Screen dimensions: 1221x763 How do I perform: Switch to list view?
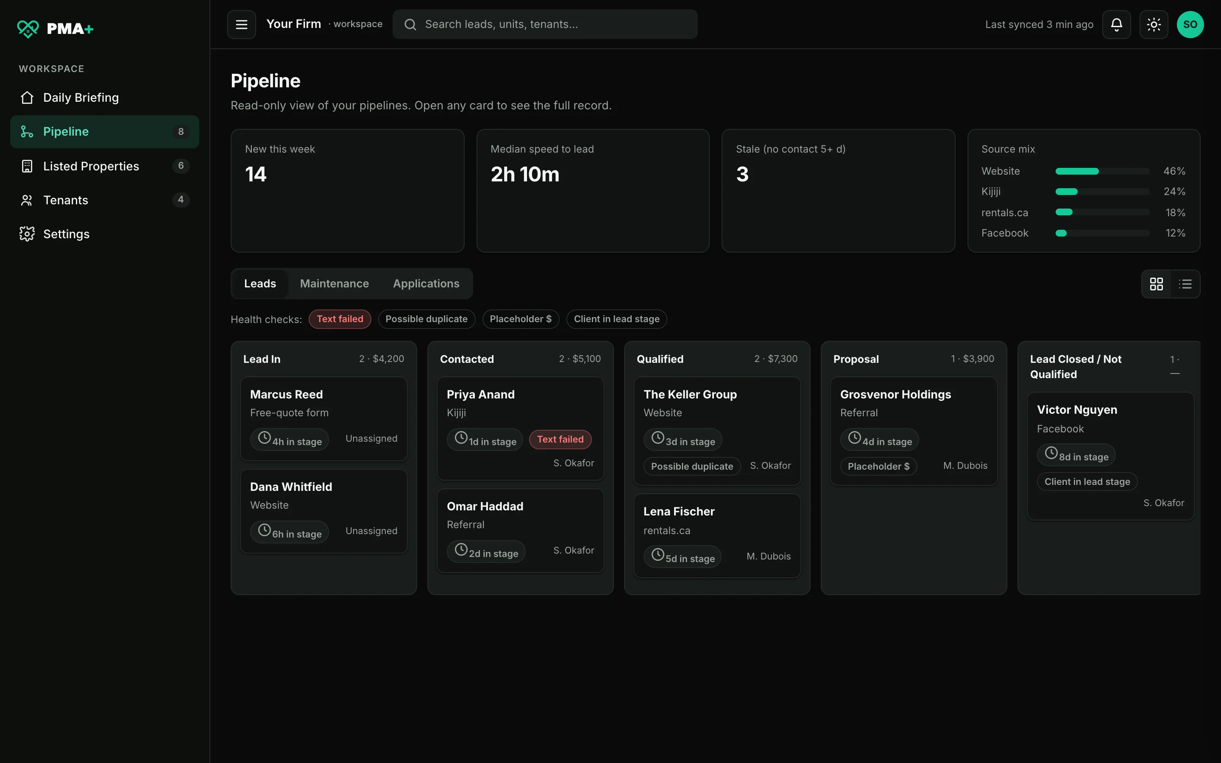[x=1185, y=284]
